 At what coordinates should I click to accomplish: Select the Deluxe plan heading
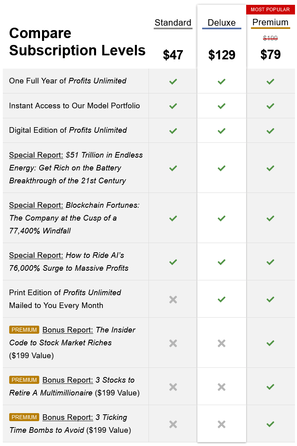221,23
